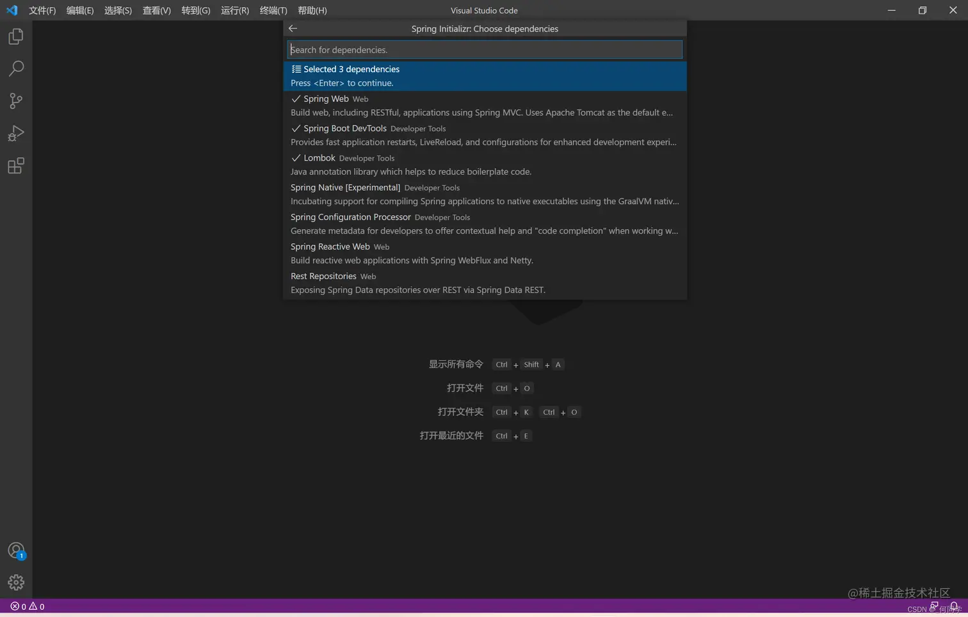Open the Source Control view
968x617 pixels.
coord(16,100)
